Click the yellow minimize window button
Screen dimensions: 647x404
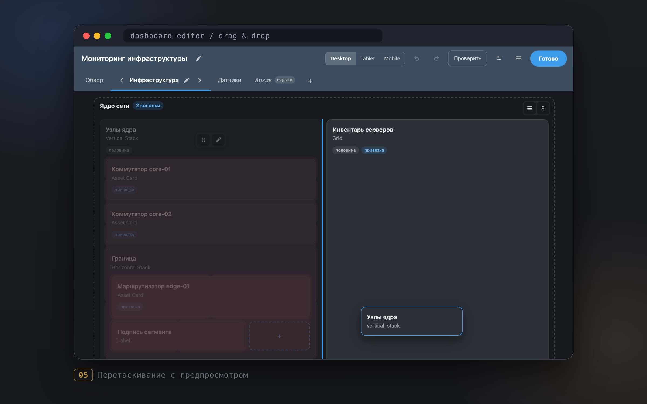97,36
